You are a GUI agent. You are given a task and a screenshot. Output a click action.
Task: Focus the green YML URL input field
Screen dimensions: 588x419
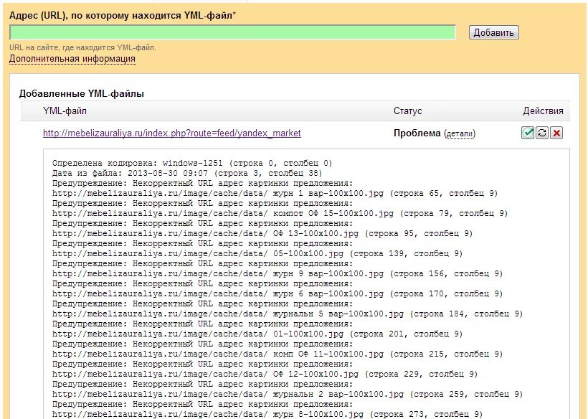pos(232,32)
